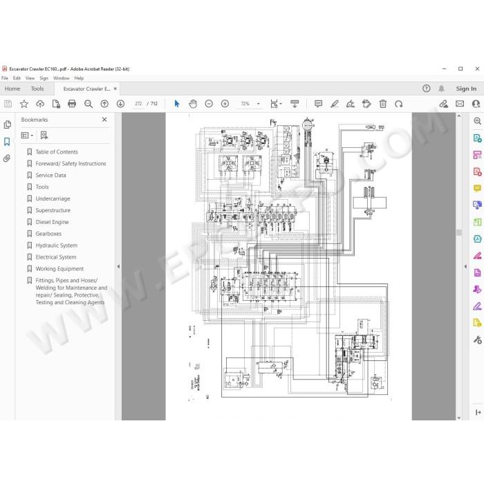Open the File menu
The width and height of the screenshot is (484, 484).
tap(5, 78)
